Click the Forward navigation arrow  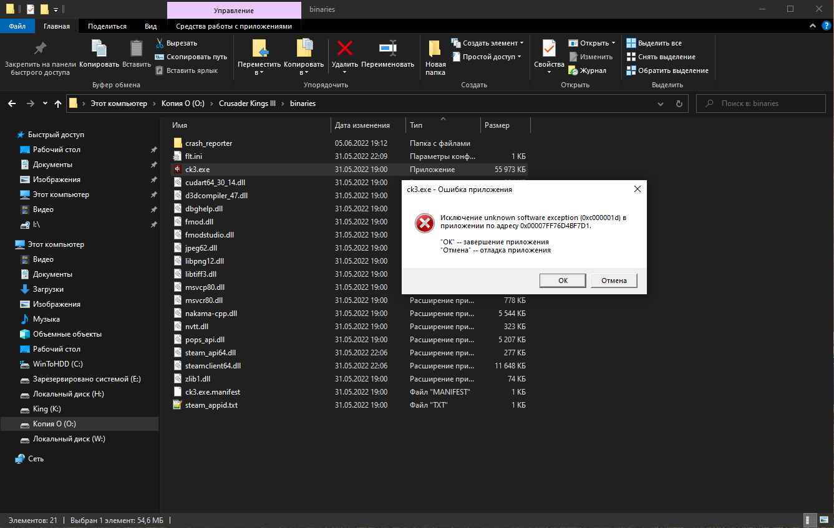(x=31, y=103)
